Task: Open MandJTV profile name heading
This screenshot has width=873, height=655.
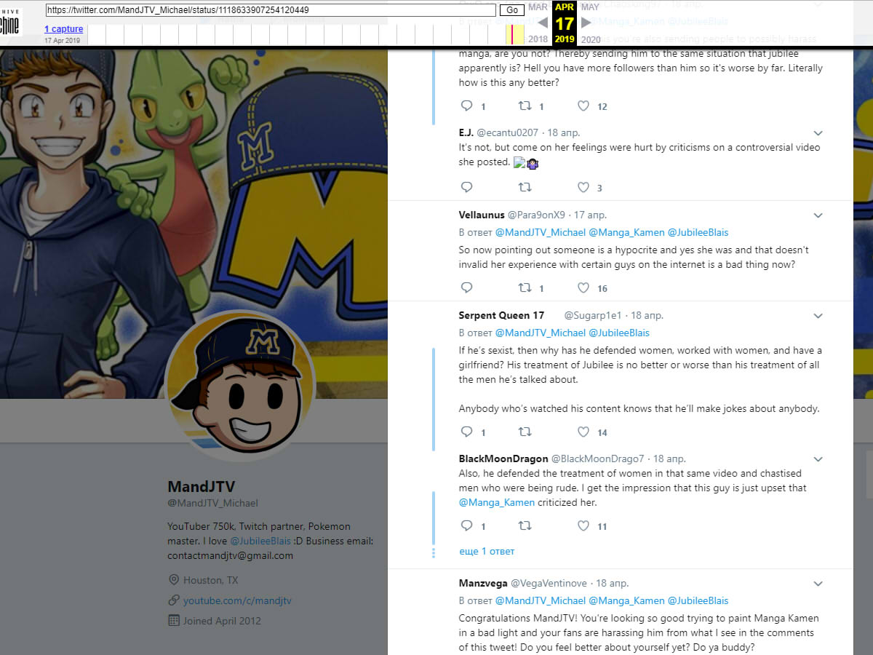Action: pyautogui.click(x=202, y=486)
